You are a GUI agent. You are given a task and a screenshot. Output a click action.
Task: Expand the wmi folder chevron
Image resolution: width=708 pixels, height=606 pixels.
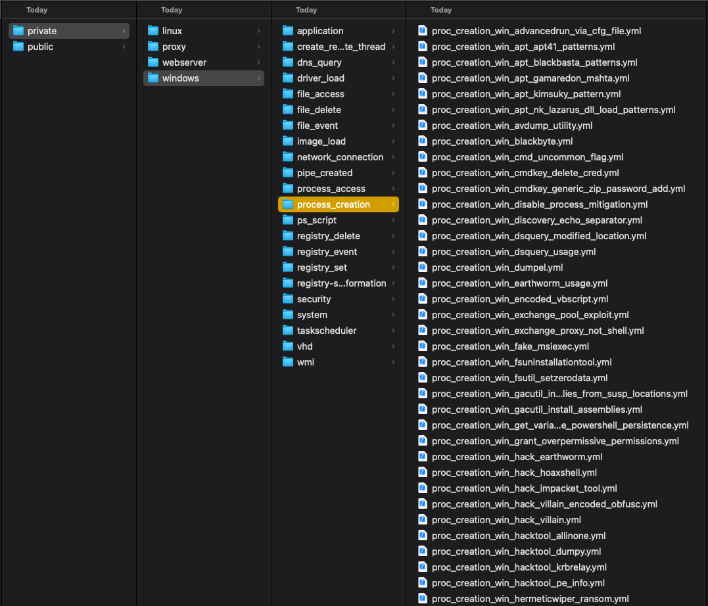point(393,362)
